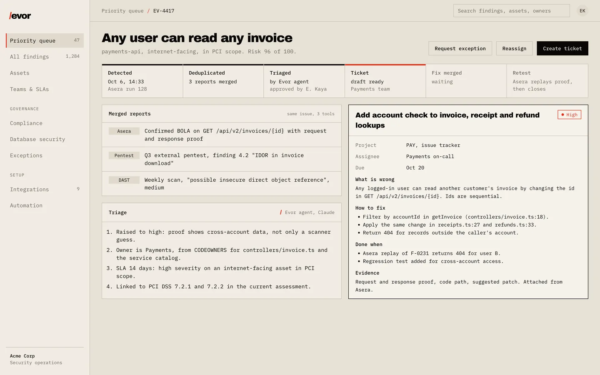Select the Deduplicated stage

(x=223, y=81)
